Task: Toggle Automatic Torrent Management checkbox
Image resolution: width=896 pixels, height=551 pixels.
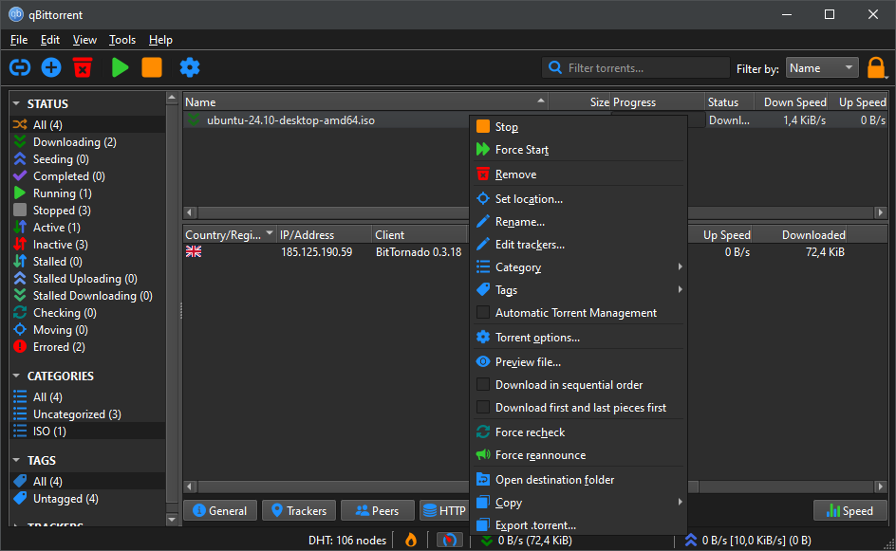Action: tap(483, 313)
